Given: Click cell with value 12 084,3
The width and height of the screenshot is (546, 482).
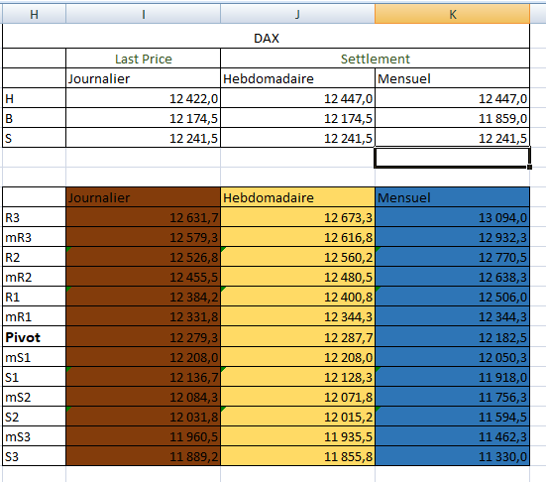Looking at the screenshot, I should [x=143, y=397].
